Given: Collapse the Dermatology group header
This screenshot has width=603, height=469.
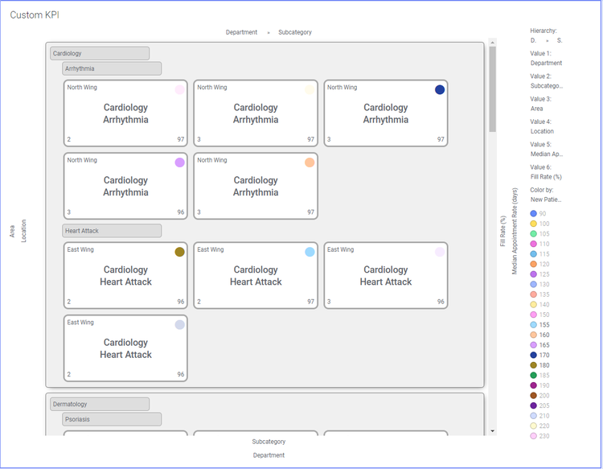Looking at the screenshot, I should click(100, 404).
